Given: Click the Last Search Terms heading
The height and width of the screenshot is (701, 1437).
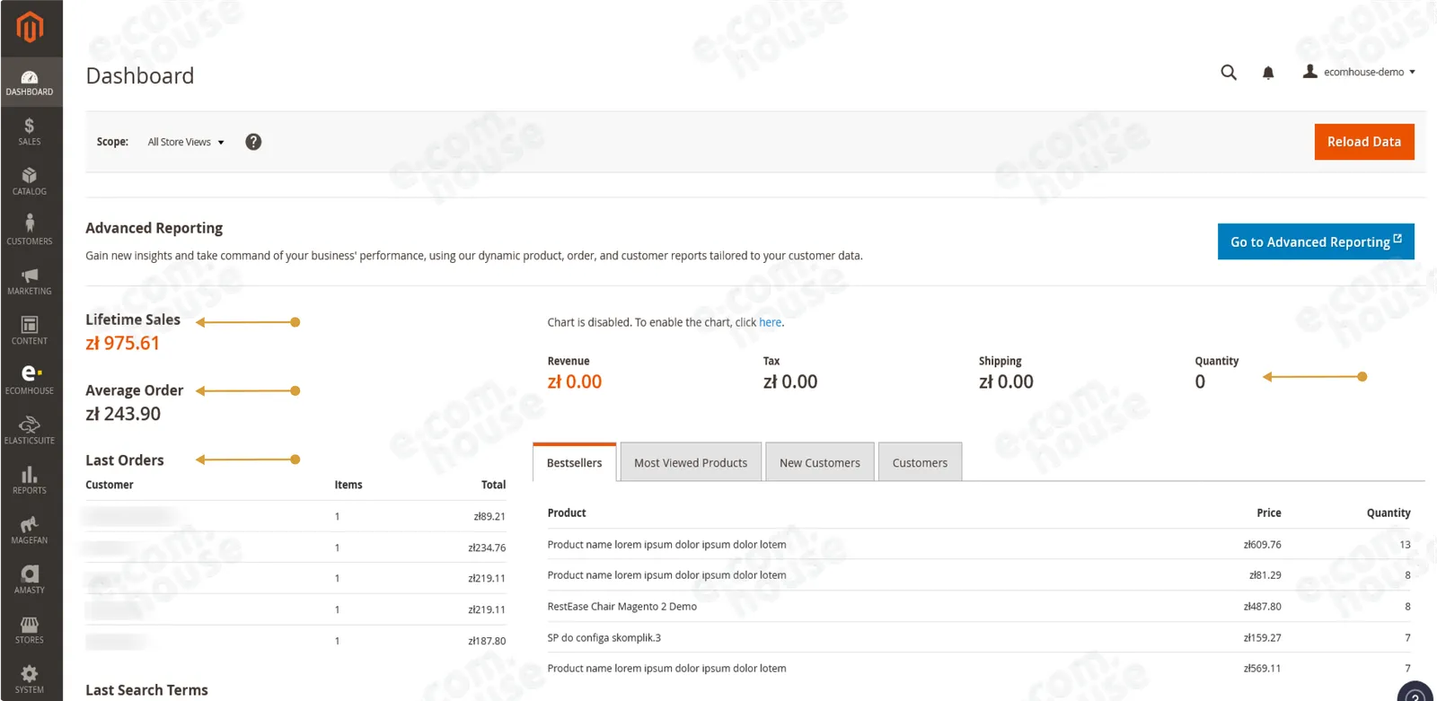Looking at the screenshot, I should tap(146, 689).
